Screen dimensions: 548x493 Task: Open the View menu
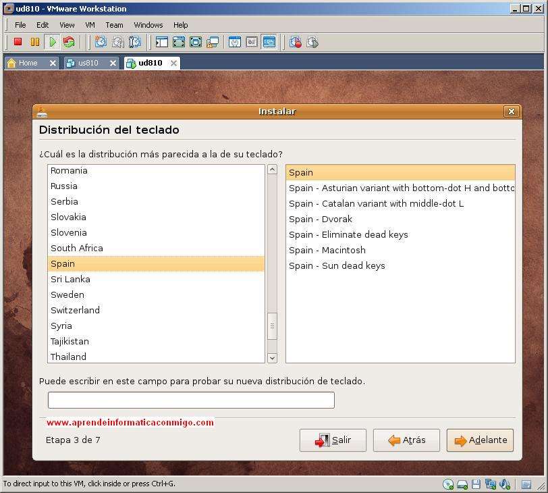click(x=67, y=25)
